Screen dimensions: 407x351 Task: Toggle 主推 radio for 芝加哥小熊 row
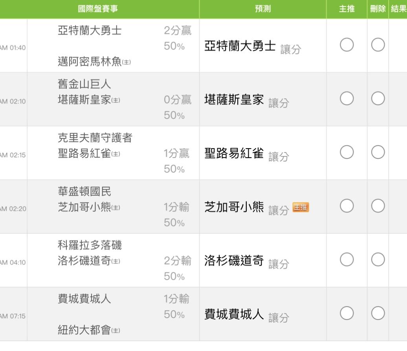[347, 206]
